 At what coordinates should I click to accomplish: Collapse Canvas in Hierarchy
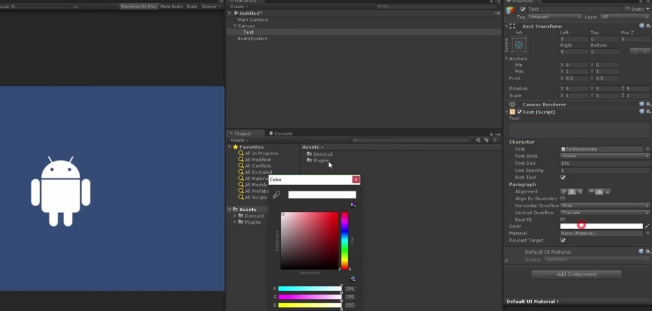235,25
